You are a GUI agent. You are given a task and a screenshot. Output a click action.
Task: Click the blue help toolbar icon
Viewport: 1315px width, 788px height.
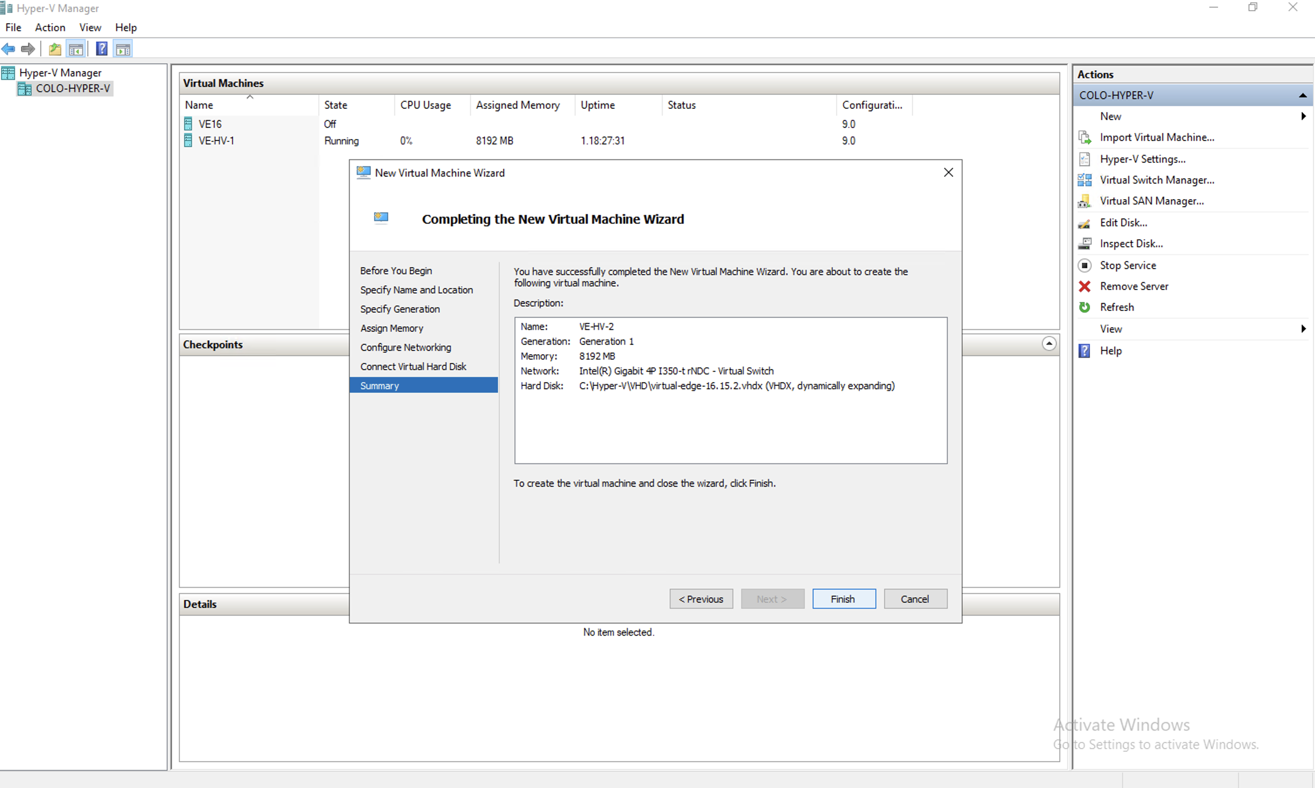pos(102,49)
